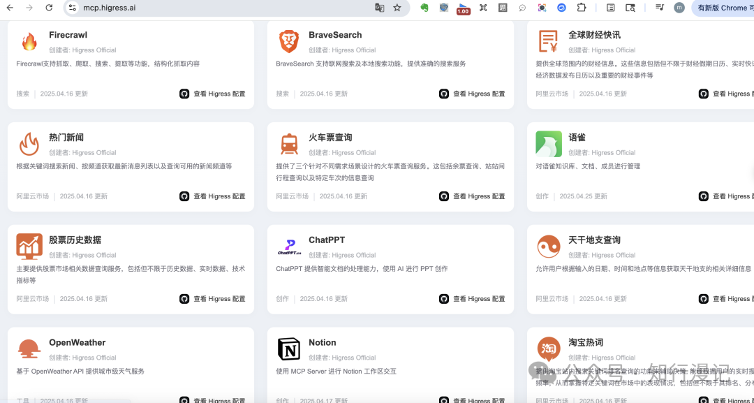Click the browser forward arrow
This screenshot has height=403, width=754.
coord(29,8)
